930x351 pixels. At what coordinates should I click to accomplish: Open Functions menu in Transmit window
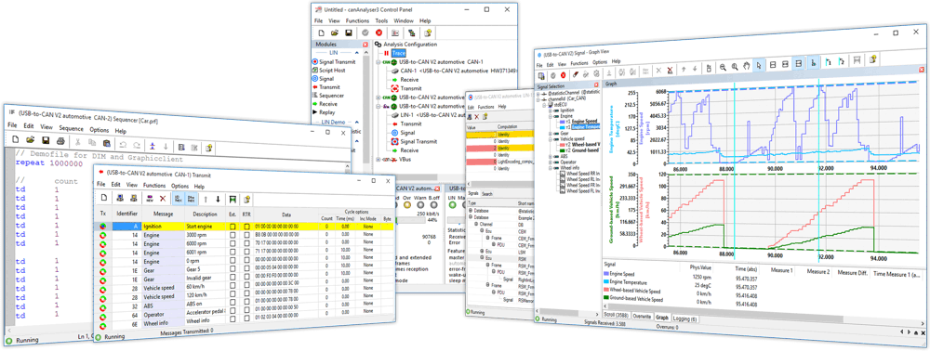pyautogui.click(x=154, y=186)
